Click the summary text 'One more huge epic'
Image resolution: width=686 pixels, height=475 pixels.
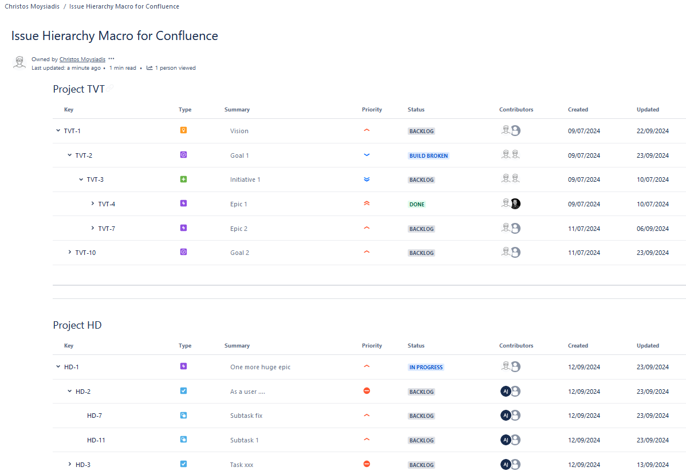(x=261, y=367)
